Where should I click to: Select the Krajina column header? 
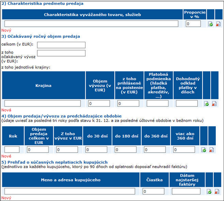43,85
